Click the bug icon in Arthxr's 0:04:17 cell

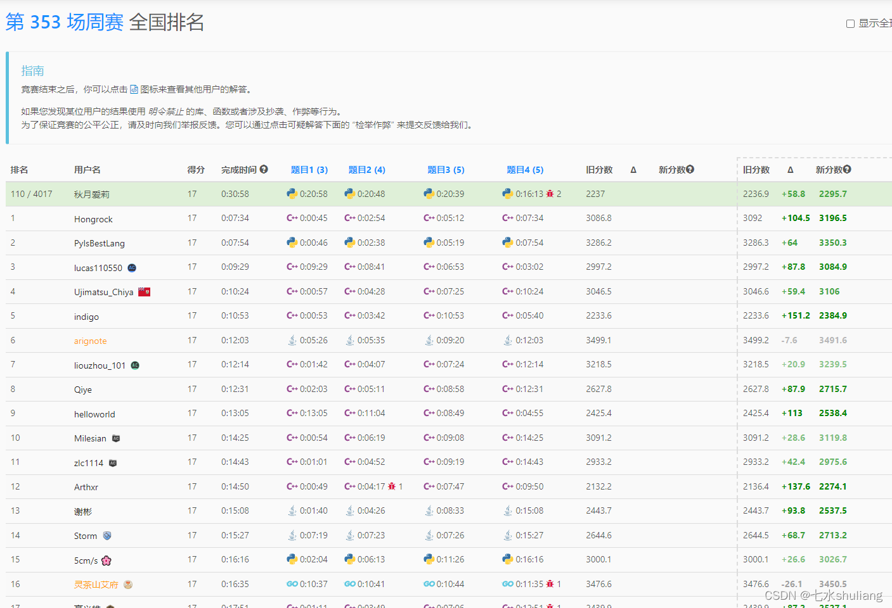(x=392, y=486)
